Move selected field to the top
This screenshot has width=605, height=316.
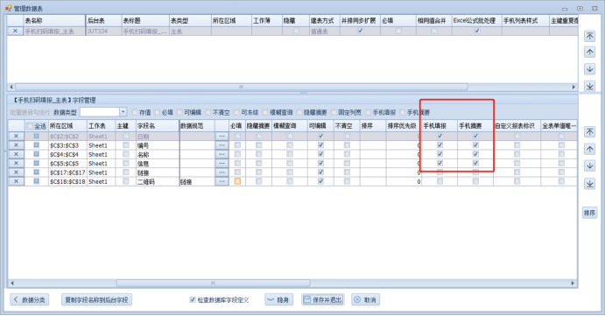point(589,132)
